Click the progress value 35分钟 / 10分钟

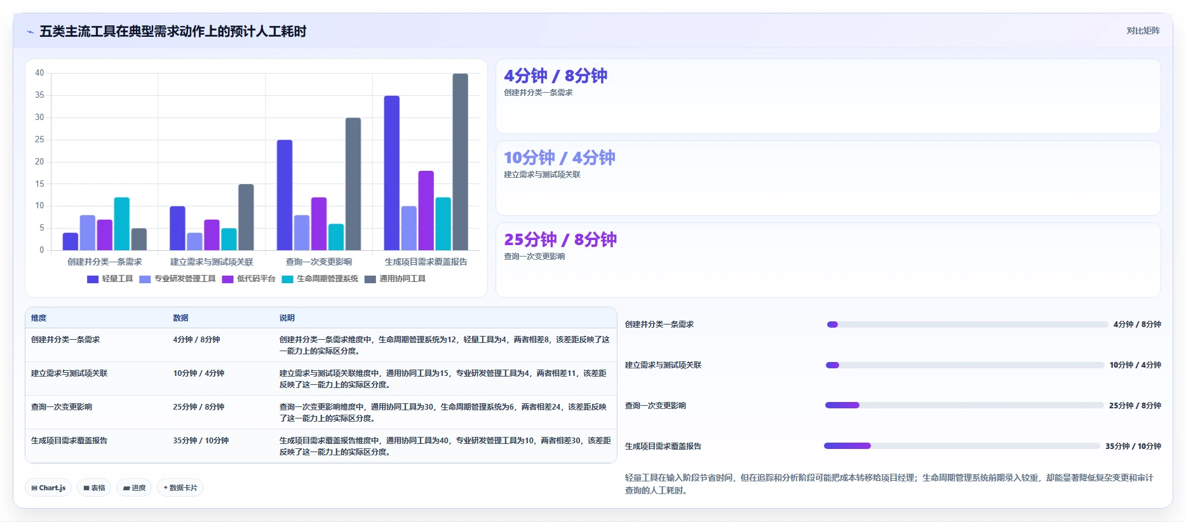point(1133,446)
